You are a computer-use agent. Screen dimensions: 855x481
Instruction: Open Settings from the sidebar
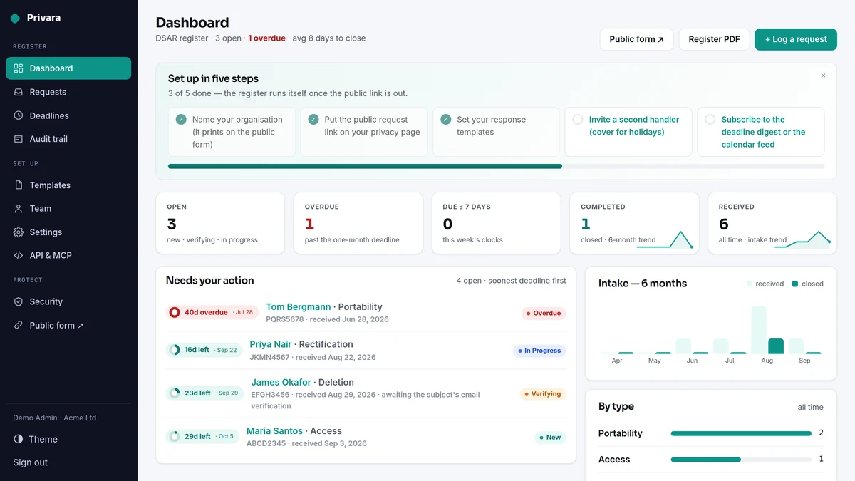pos(68,232)
